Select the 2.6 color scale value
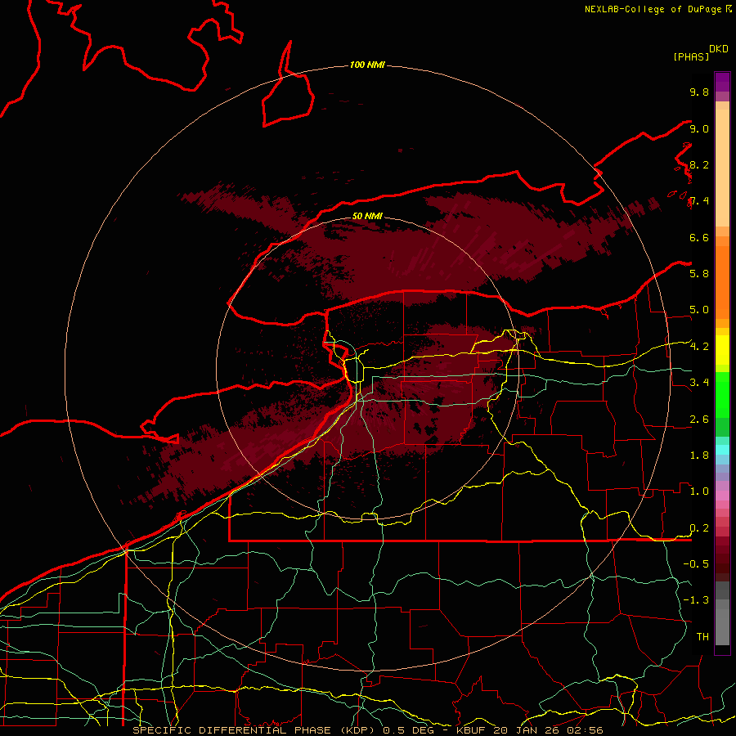The width and height of the screenshot is (736, 736). [699, 419]
